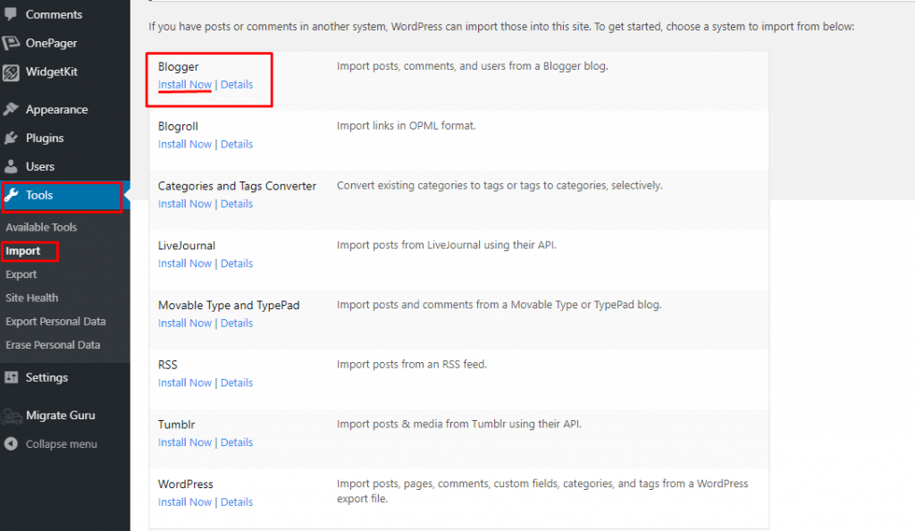Click the Collapse menu arrow icon
This screenshot has width=915, height=531.
[x=11, y=444]
